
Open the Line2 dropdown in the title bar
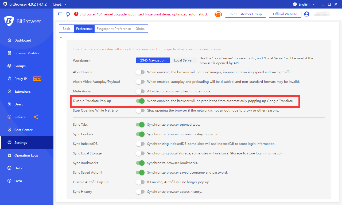(x=60, y=4)
